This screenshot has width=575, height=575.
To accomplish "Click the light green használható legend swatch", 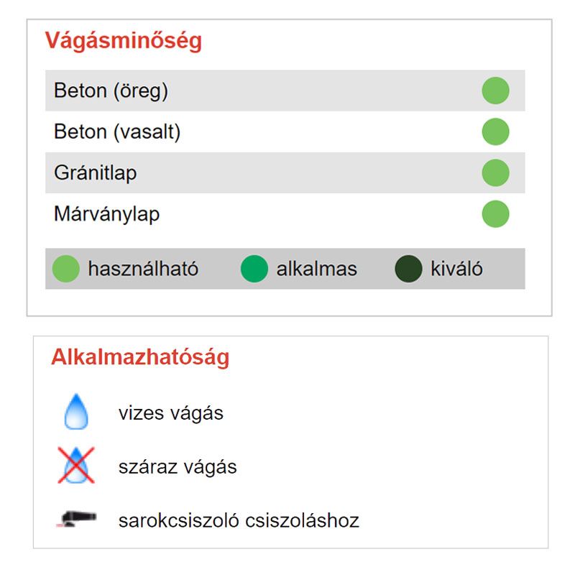I will [x=66, y=269].
